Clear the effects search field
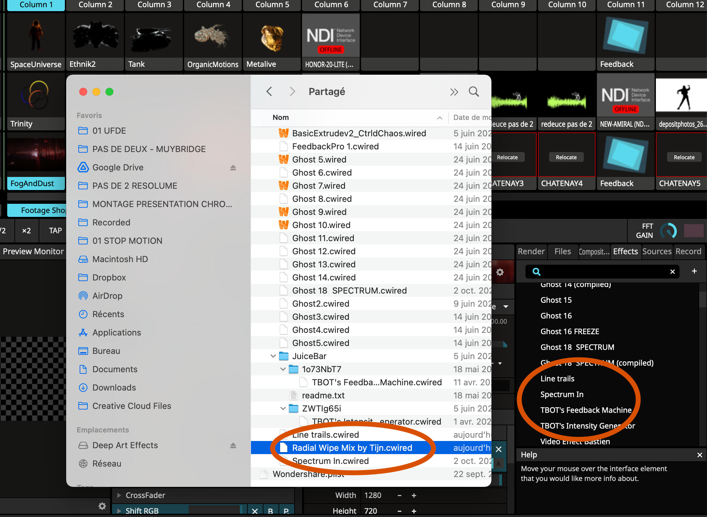The height and width of the screenshot is (517, 707). [673, 272]
